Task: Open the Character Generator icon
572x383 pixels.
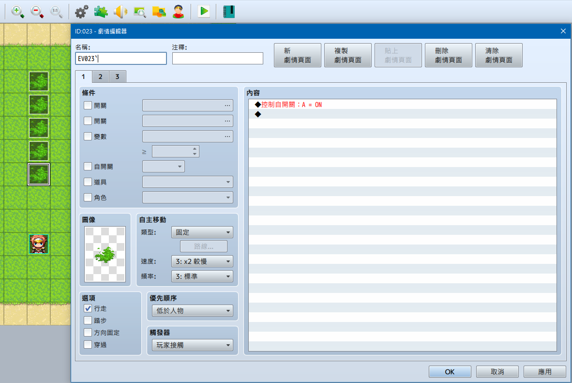Action: 179,12
